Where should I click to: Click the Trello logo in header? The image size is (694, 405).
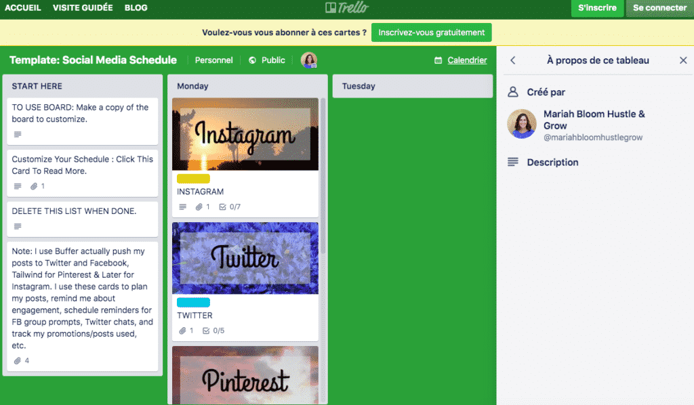[x=346, y=8]
